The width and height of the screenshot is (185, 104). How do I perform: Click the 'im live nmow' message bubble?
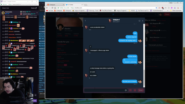(132, 56)
